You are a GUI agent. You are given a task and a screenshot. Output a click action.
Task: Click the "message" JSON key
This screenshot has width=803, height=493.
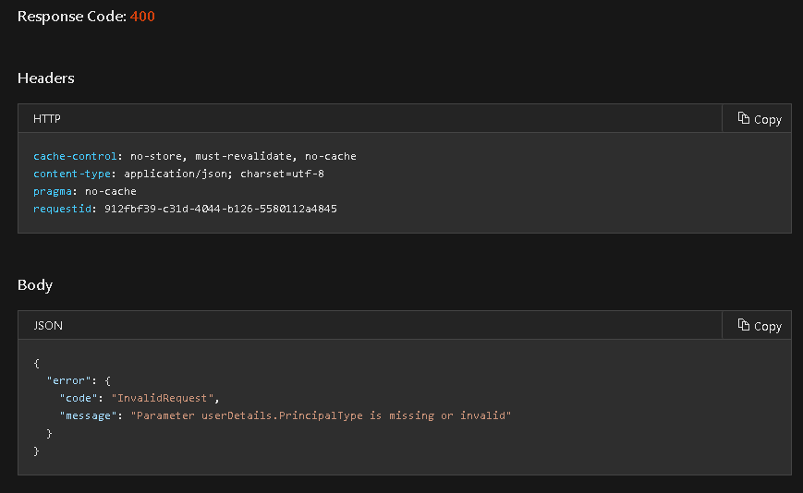pyautogui.click(x=88, y=415)
